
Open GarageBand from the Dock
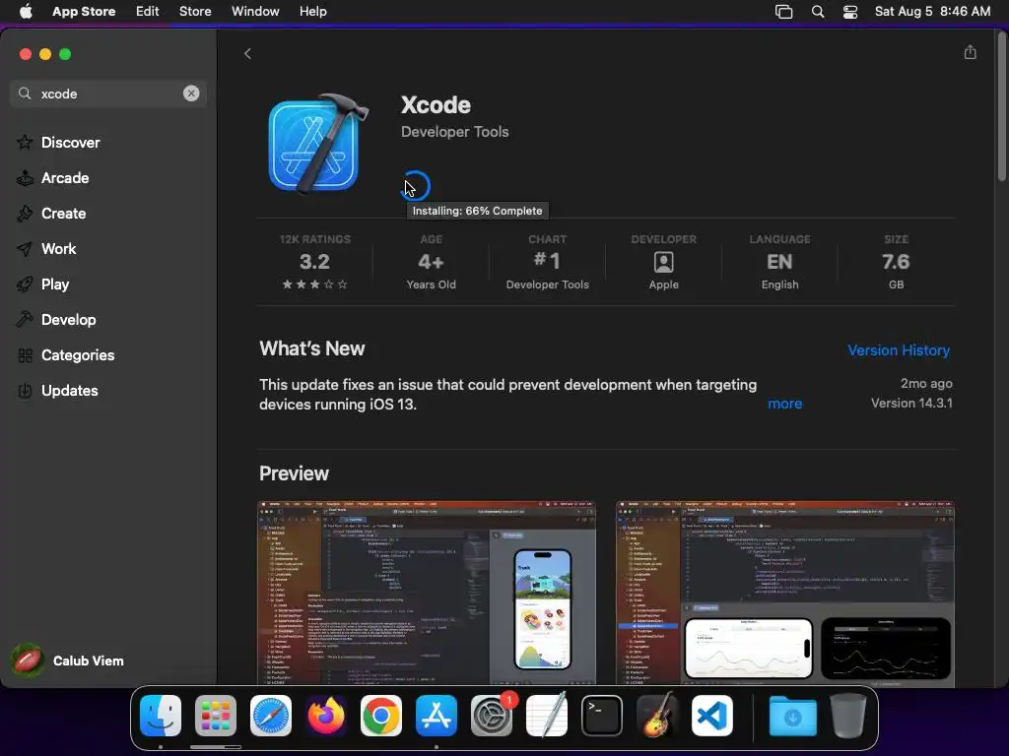(x=657, y=716)
